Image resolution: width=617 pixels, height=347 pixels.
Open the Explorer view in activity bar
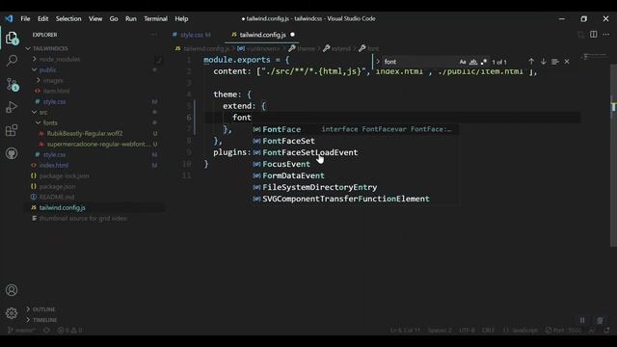point(12,39)
